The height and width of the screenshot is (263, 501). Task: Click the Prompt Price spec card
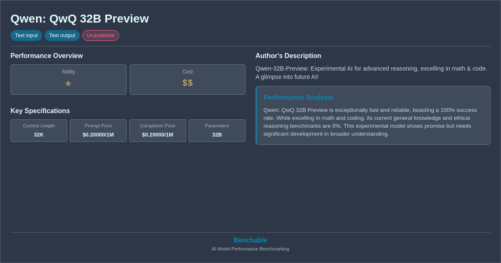98,131
